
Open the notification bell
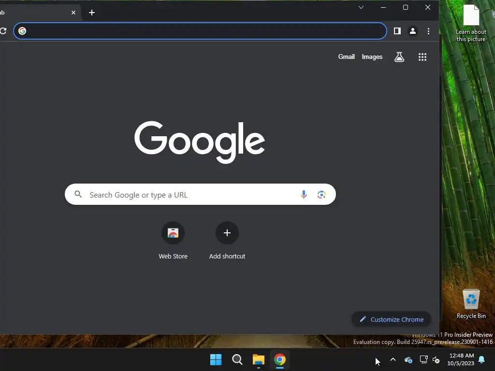tap(482, 359)
